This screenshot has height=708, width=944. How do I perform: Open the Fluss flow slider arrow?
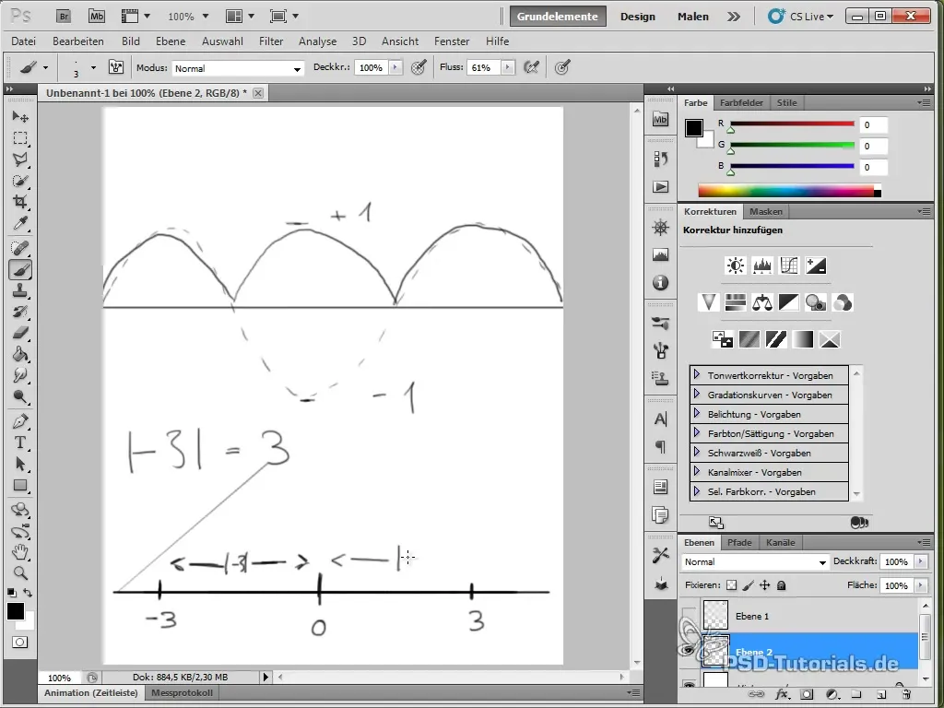pyautogui.click(x=508, y=67)
